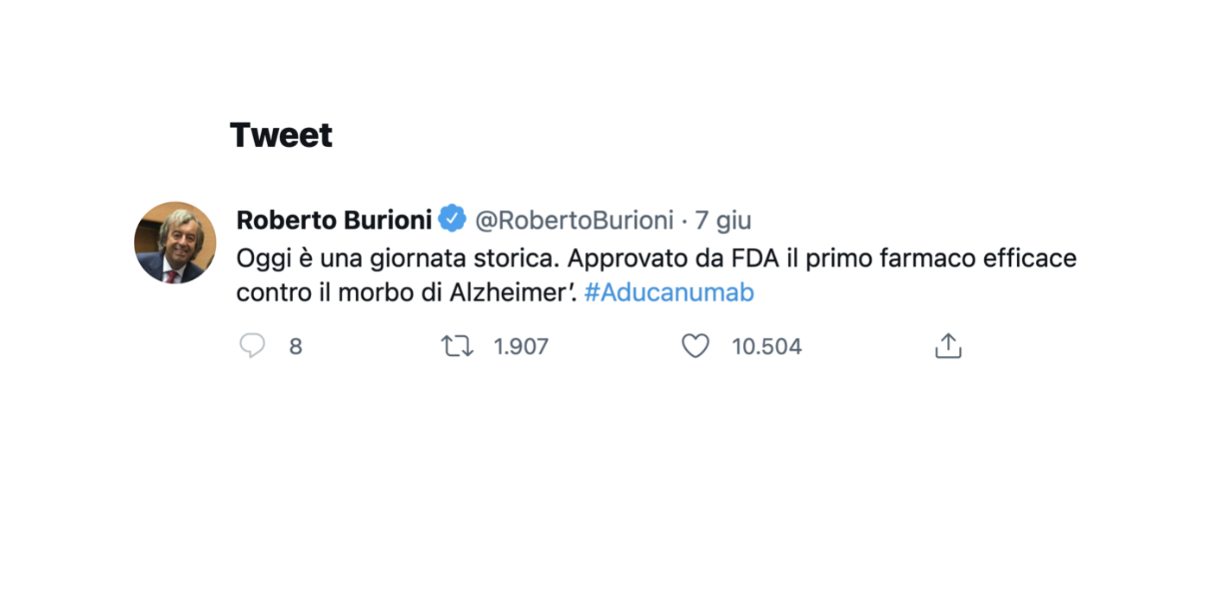Open Roberto Burioni's profile photo
Image resolution: width=1220 pixels, height=610 pixels.
175,243
